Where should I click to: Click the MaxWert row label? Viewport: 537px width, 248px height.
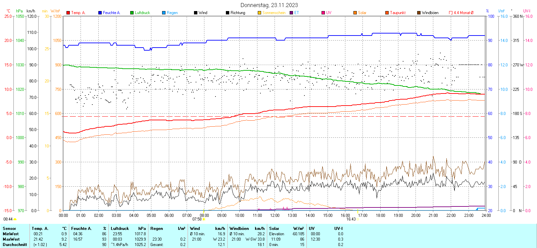[11, 239]
